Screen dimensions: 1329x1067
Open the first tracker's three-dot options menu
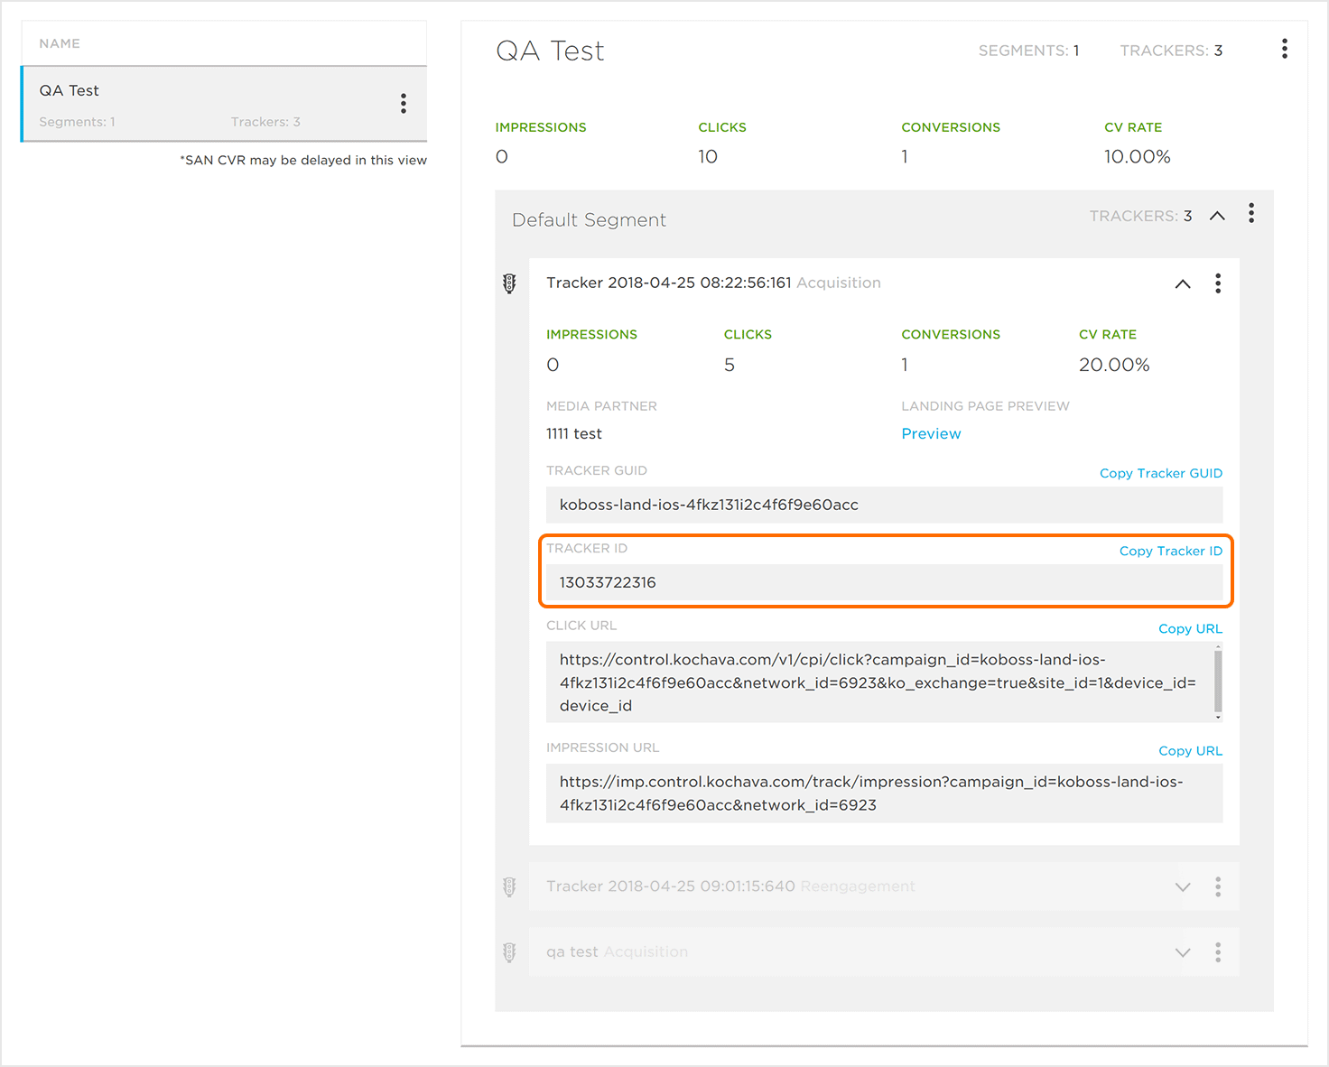pyautogui.click(x=1217, y=283)
